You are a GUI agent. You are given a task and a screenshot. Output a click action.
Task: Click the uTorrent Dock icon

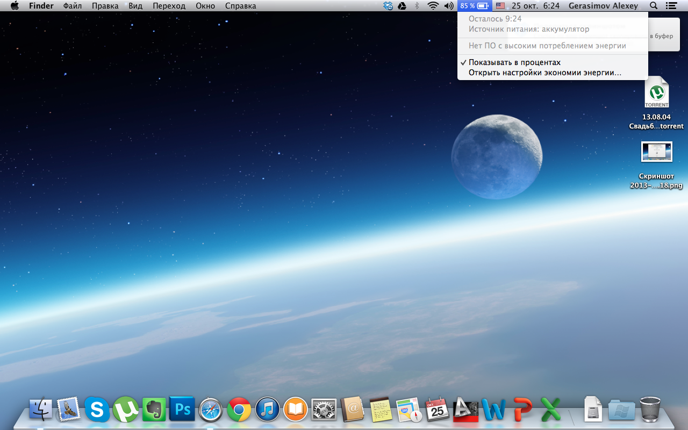[125, 410]
